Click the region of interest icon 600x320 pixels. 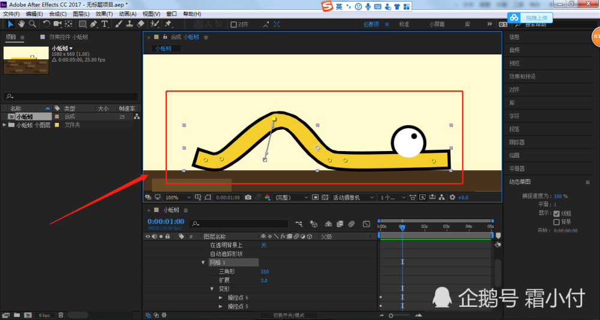(x=315, y=197)
